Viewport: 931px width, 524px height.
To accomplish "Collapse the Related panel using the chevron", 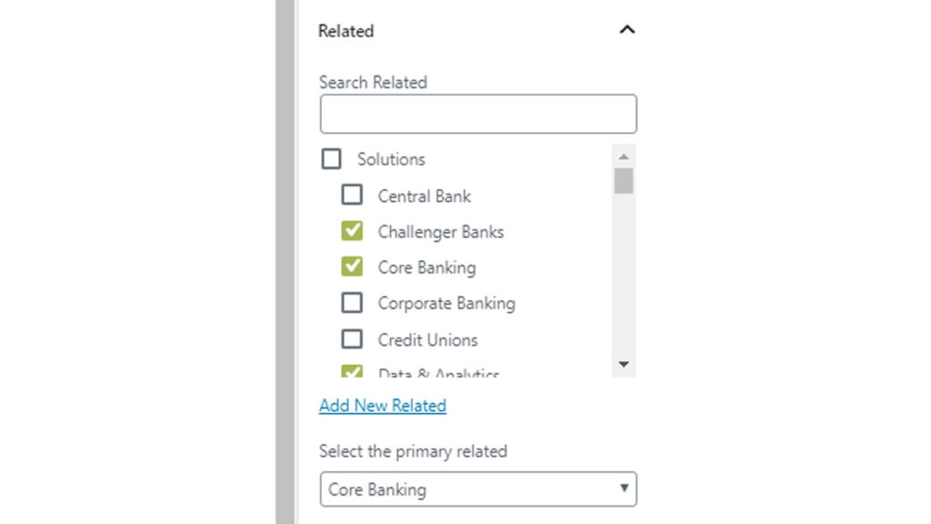I will [626, 30].
